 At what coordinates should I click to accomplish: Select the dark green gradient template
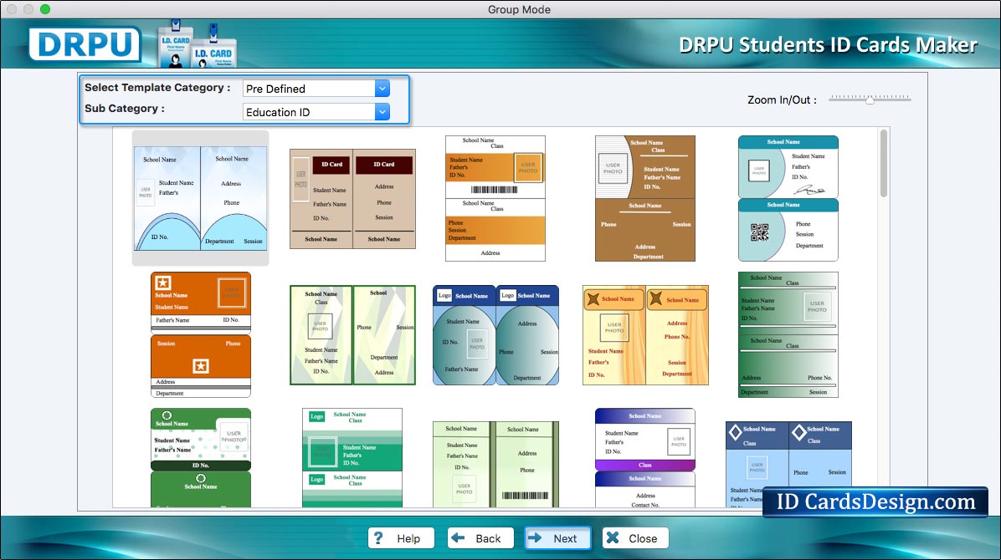pos(788,335)
